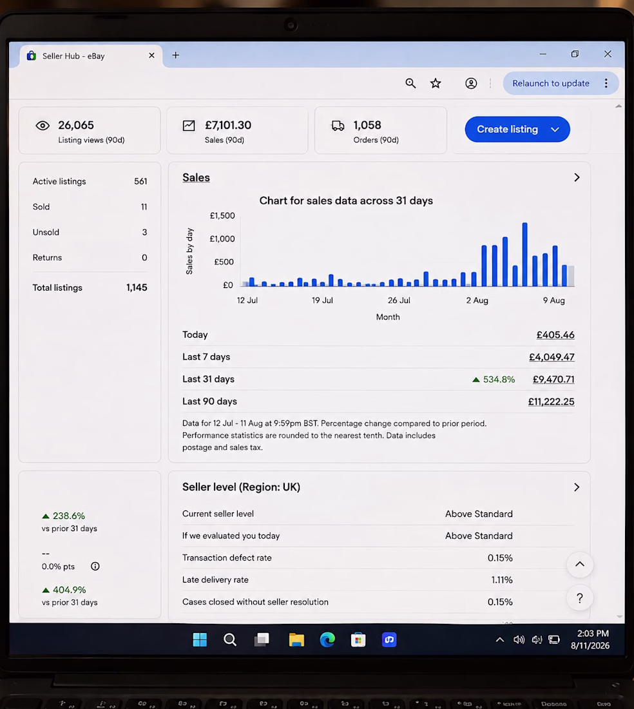Click Late delivery rate 1.11% value
The height and width of the screenshot is (709, 634).
click(502, 579)
